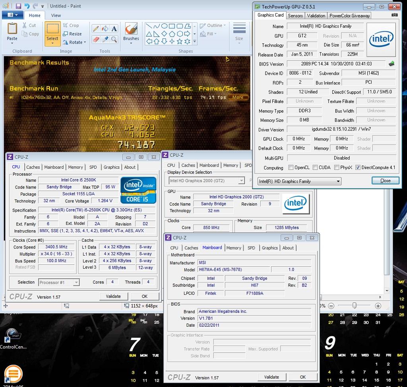Viewport: 407px width, 387px height.
Task: Click the zoom slider handle in Paint's status bar
Action: click(x=354, y=305)
